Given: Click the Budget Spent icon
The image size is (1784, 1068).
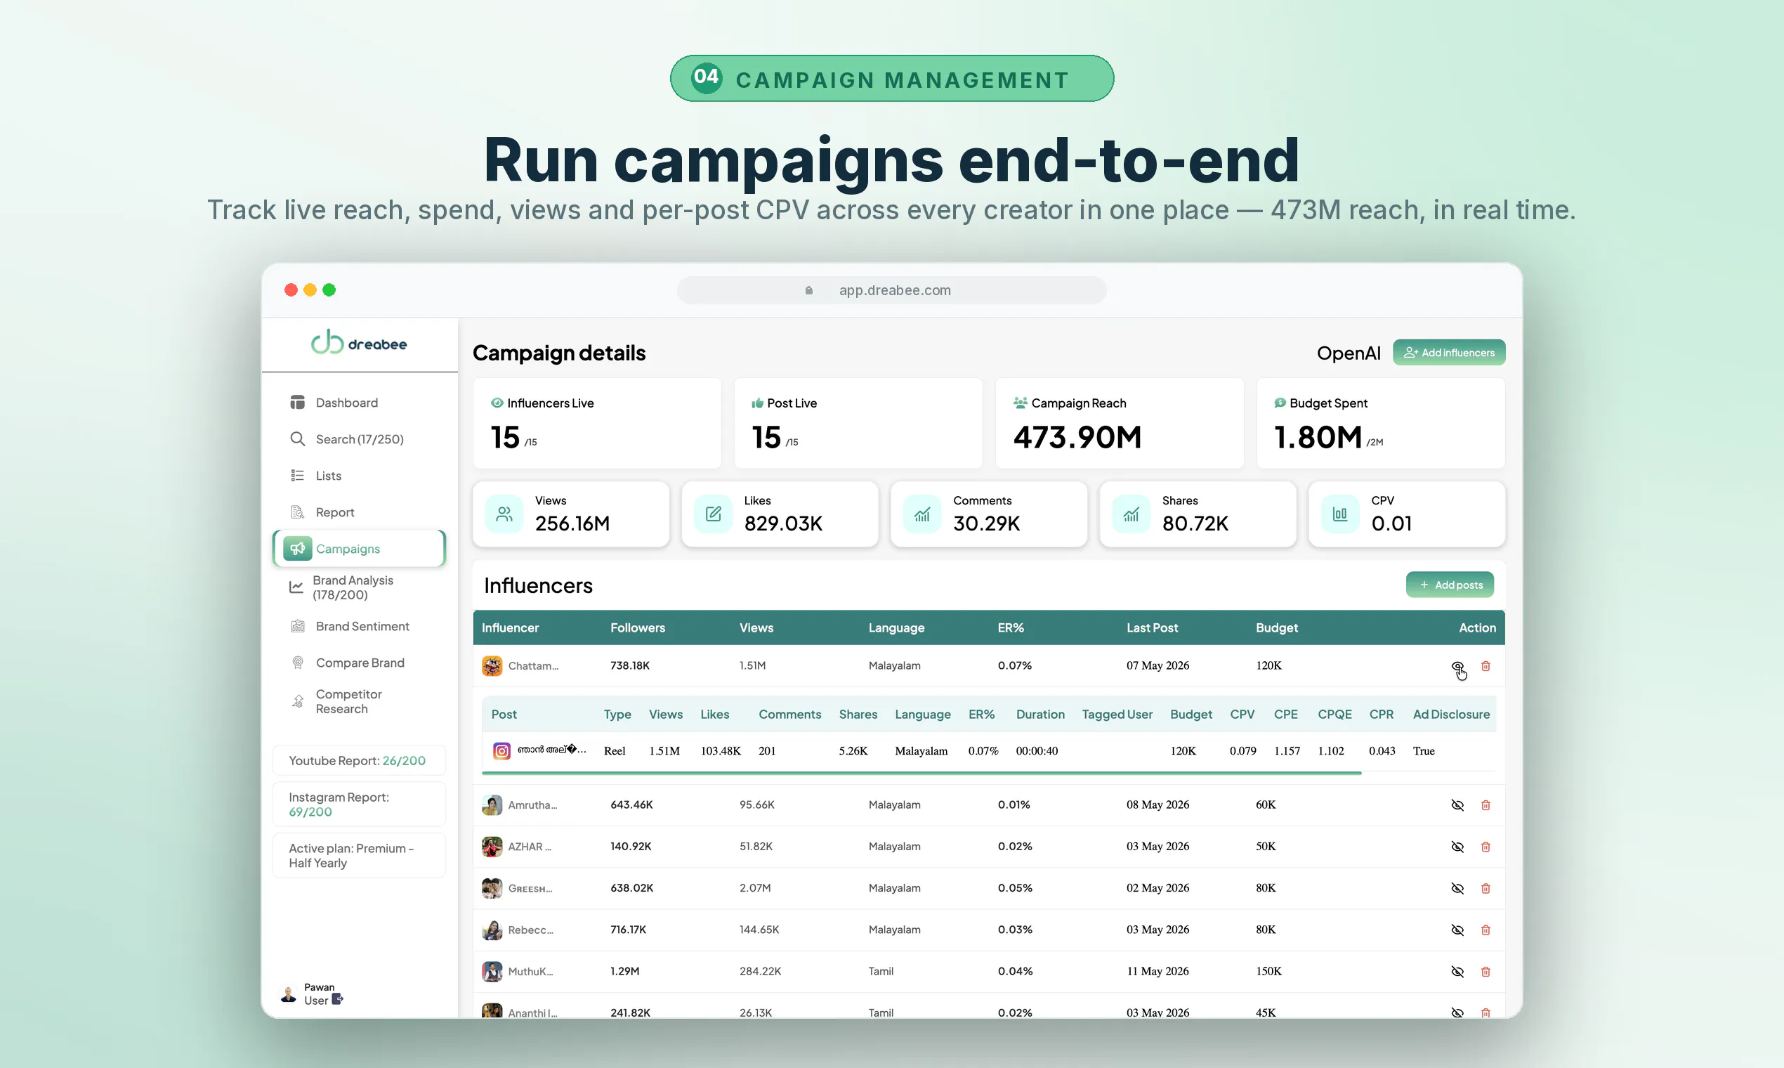Looking at the screenshot, I should [x=1280, y=403].
